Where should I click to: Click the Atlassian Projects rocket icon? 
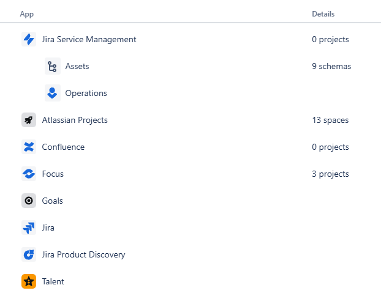[x=29, y=120]
